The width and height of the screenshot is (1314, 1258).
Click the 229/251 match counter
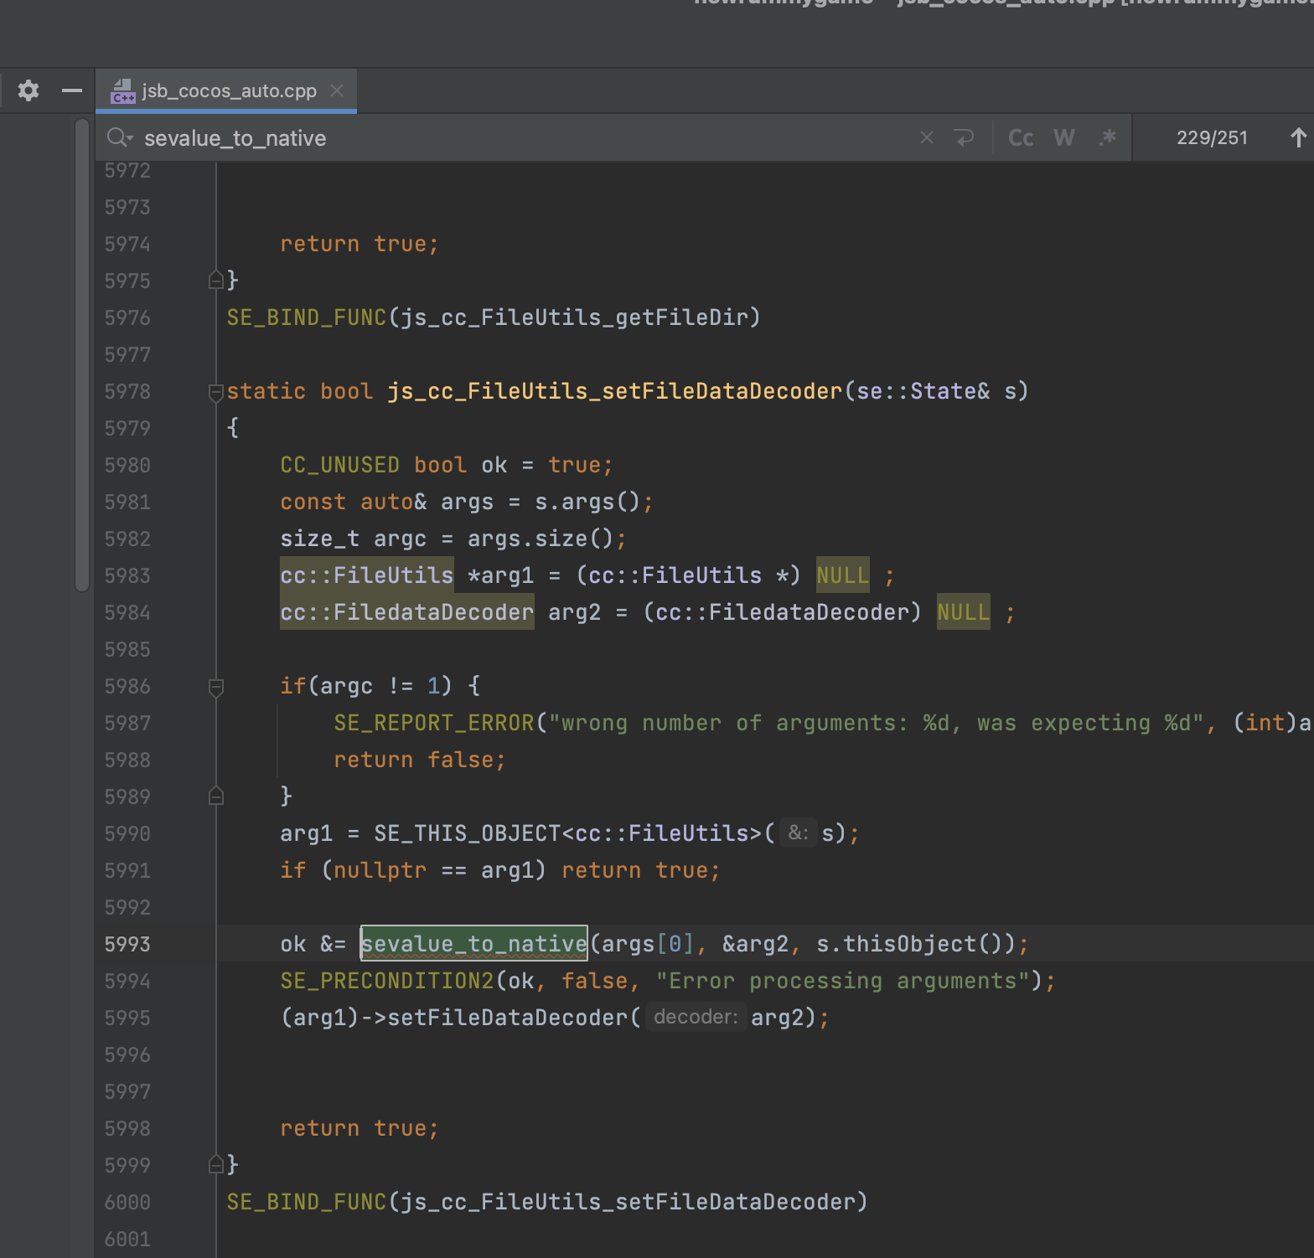tap(1211, 137)
